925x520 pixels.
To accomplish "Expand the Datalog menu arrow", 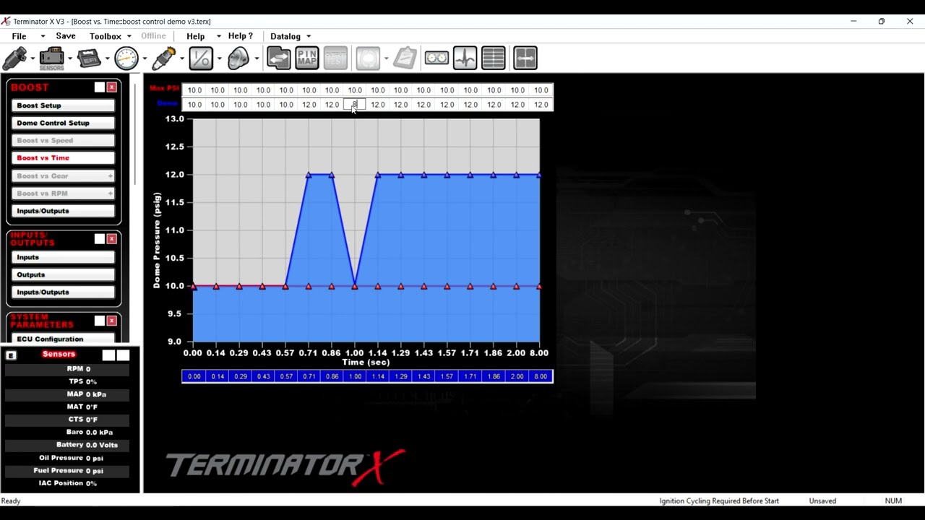I will 309,36.
